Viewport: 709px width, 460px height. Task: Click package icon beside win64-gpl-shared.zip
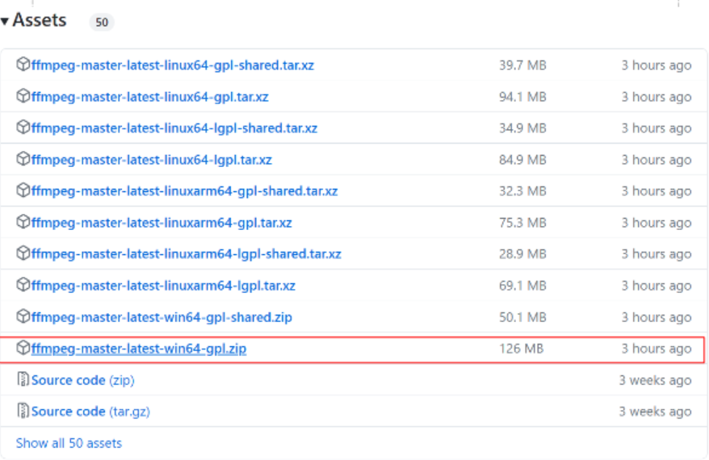click(x=23, y=316)
